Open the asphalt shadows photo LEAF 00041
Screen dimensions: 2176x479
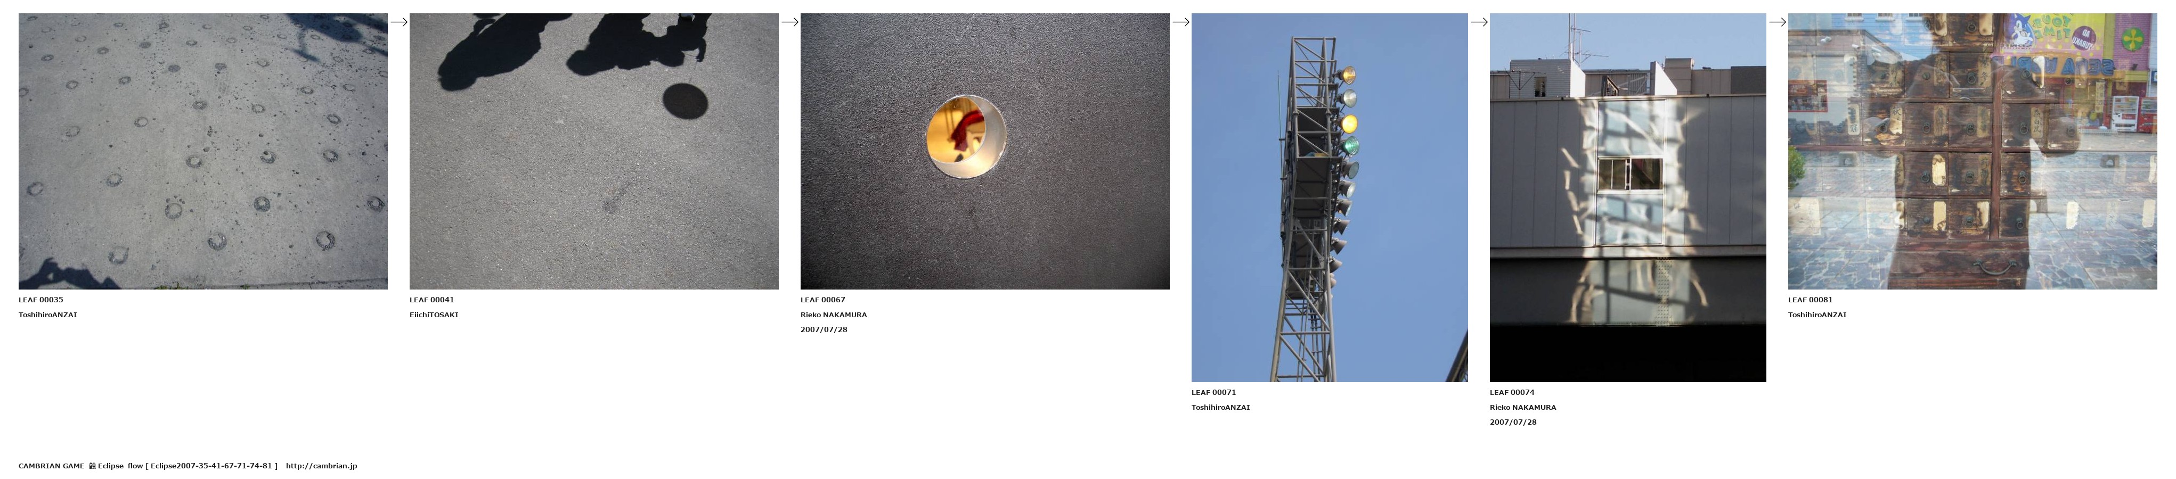[594, 151]
